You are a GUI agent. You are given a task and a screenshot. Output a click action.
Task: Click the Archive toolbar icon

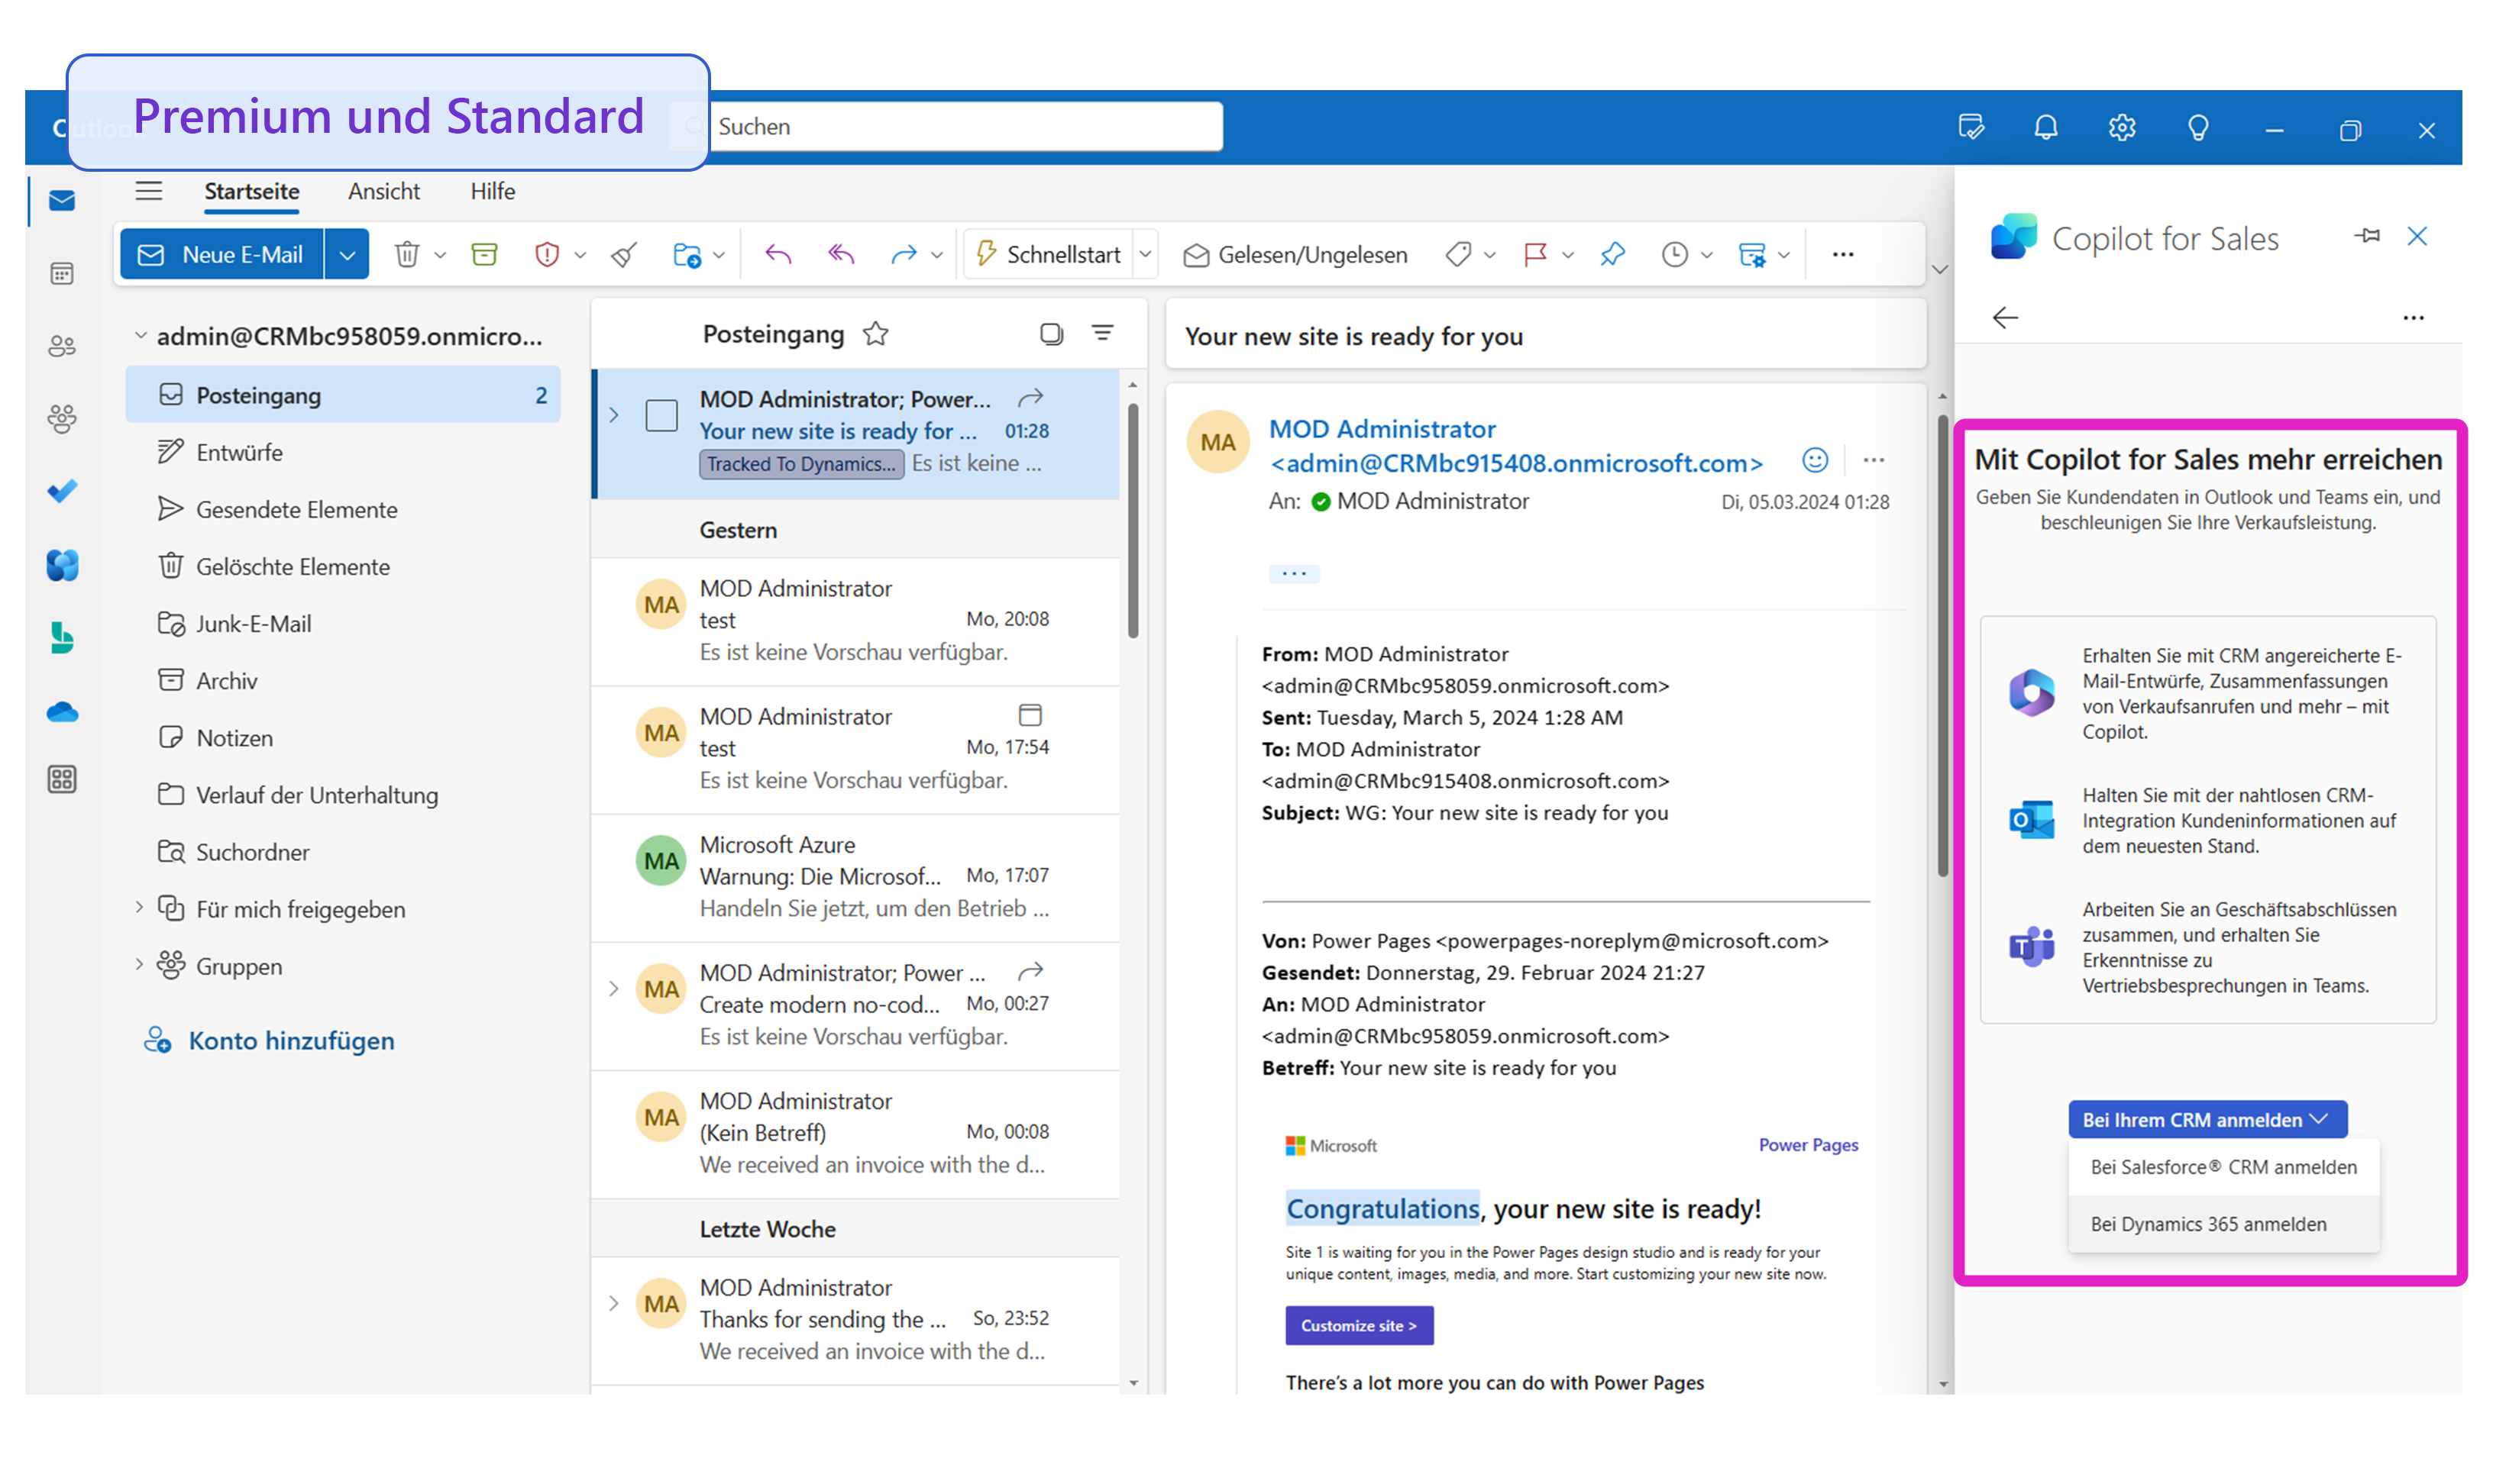coord(484,255)
